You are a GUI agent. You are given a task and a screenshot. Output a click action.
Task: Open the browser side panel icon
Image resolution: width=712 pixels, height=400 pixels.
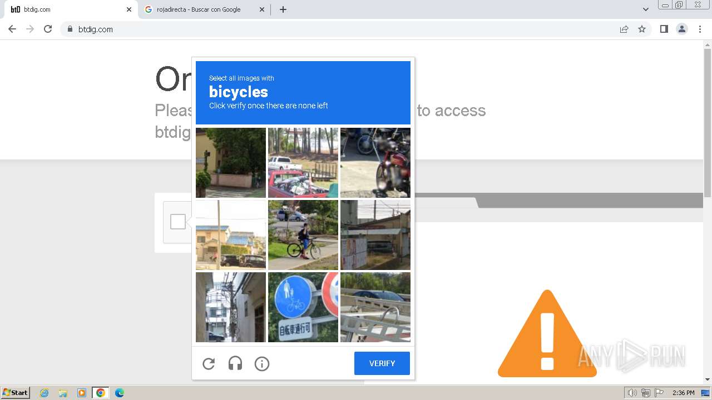pos(664,29)
